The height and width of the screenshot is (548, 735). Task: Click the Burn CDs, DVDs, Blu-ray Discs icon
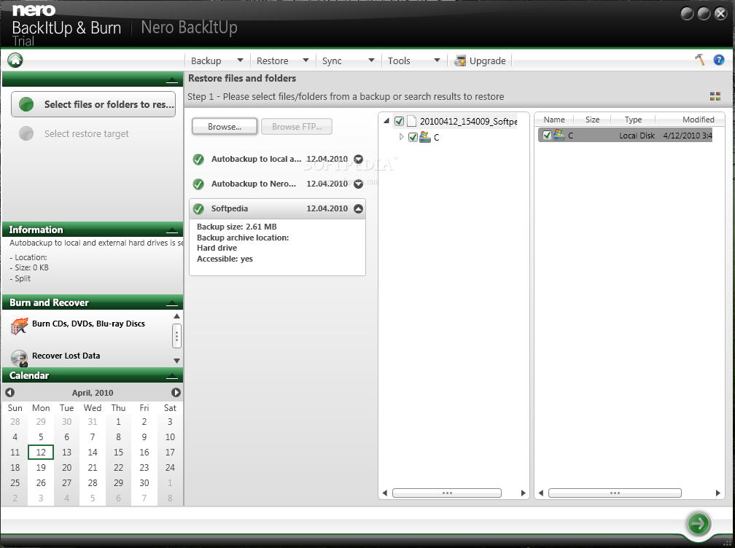[19, 326]
